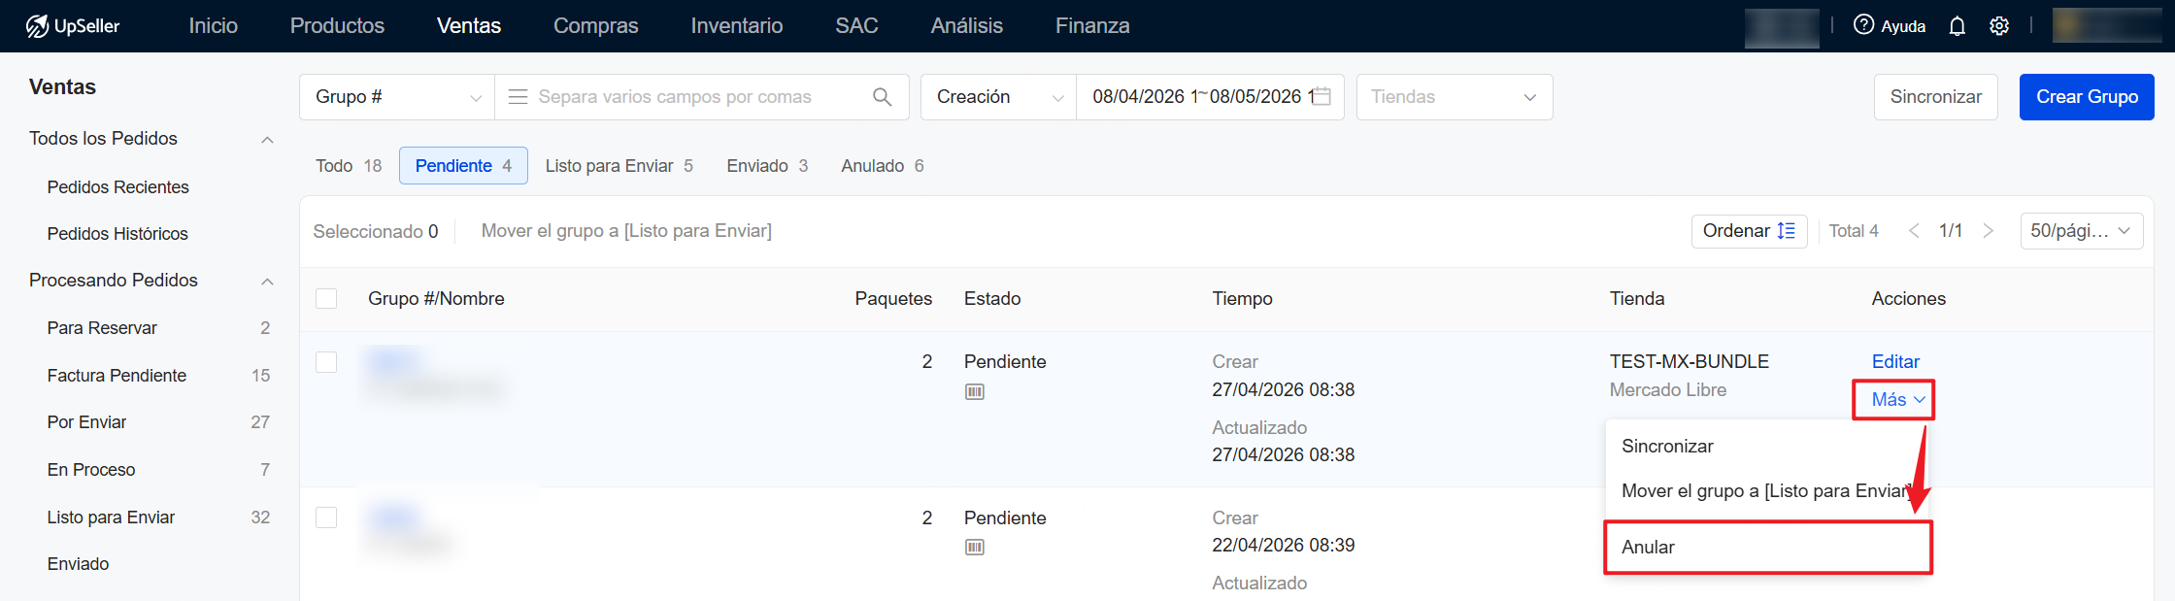
Task: Click the Editar link for first group
Action: coord(1895,362)
